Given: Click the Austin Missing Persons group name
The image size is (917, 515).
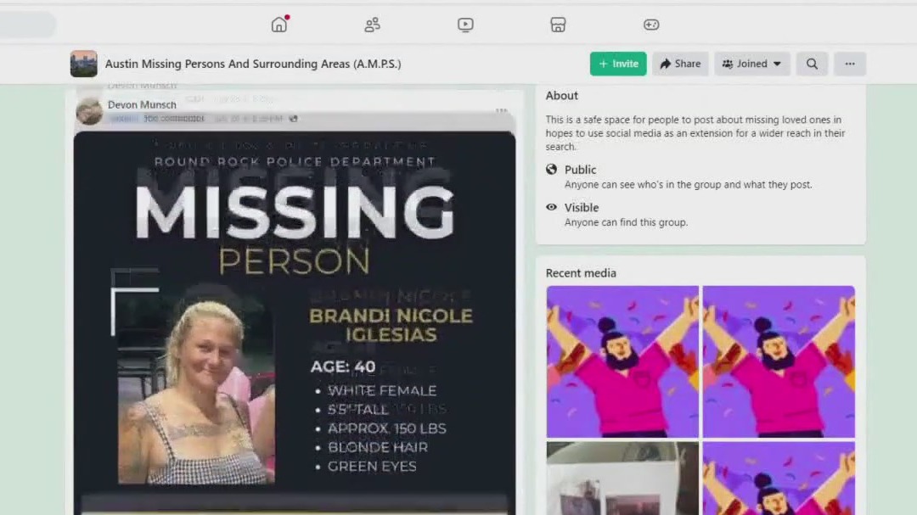Looking at the screenshot, I should tap(253, 64).
